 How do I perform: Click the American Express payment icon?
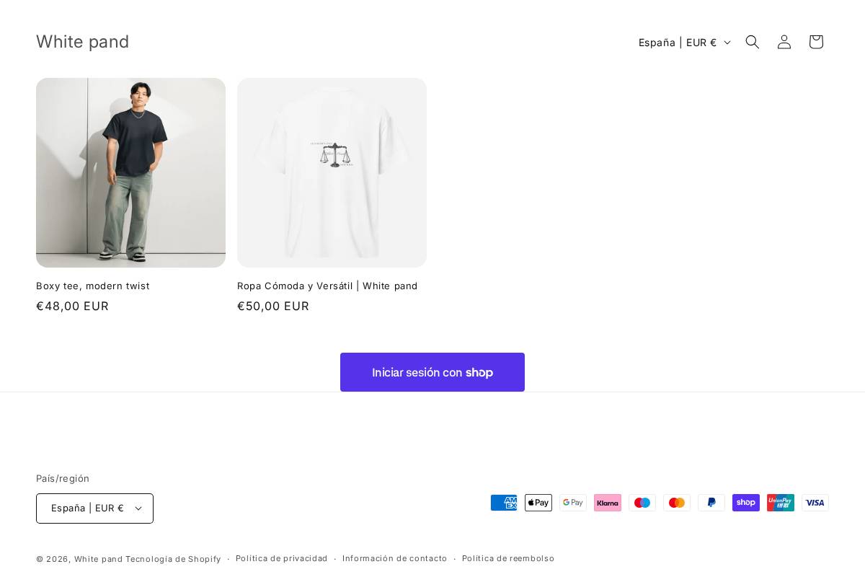(x=504, y=503)
